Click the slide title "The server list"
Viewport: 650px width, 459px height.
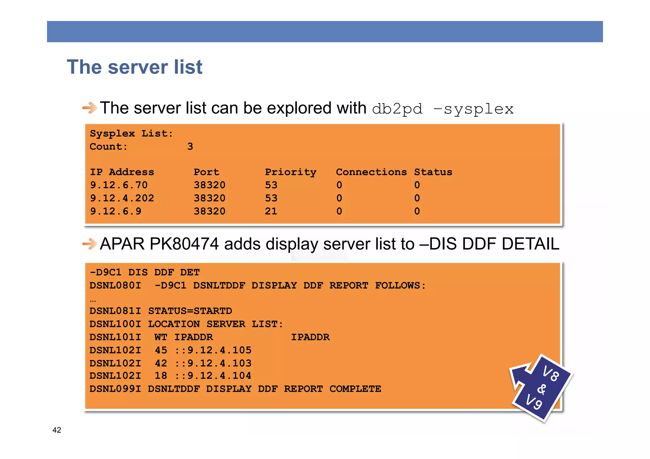(135, 67)
